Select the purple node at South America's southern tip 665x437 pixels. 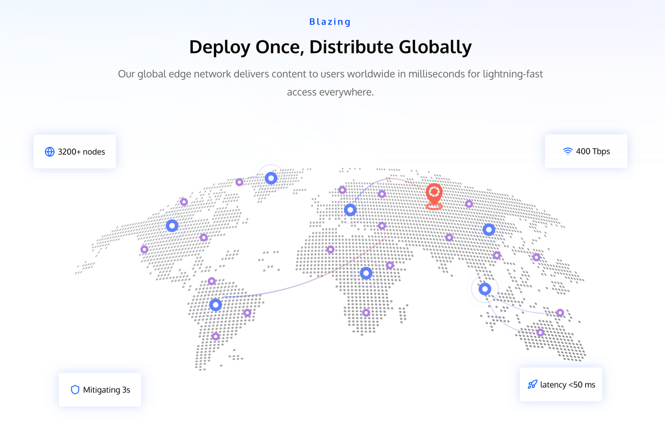point(216,336)
